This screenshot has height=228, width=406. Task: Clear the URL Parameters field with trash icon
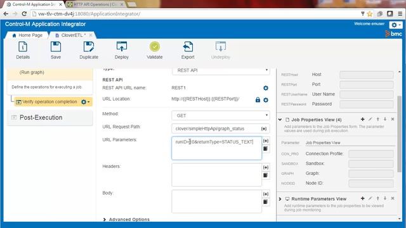265,149
